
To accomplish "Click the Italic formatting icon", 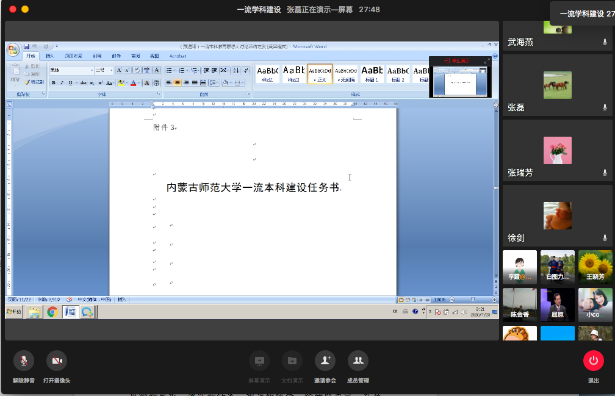I will [62, 83].
